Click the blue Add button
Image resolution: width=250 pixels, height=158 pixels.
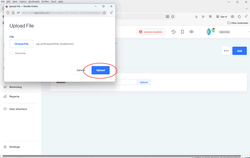click(x=239, y=51)
